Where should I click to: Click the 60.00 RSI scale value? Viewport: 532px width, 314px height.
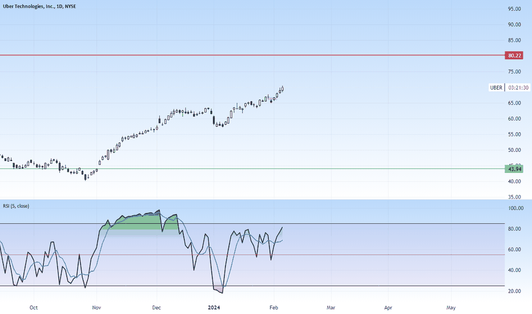514,249
